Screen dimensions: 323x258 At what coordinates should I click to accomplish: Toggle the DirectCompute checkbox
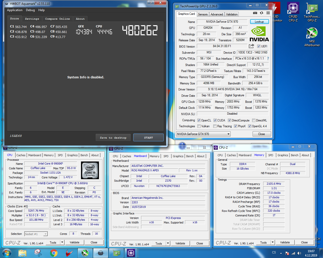(x=229, y=120)
